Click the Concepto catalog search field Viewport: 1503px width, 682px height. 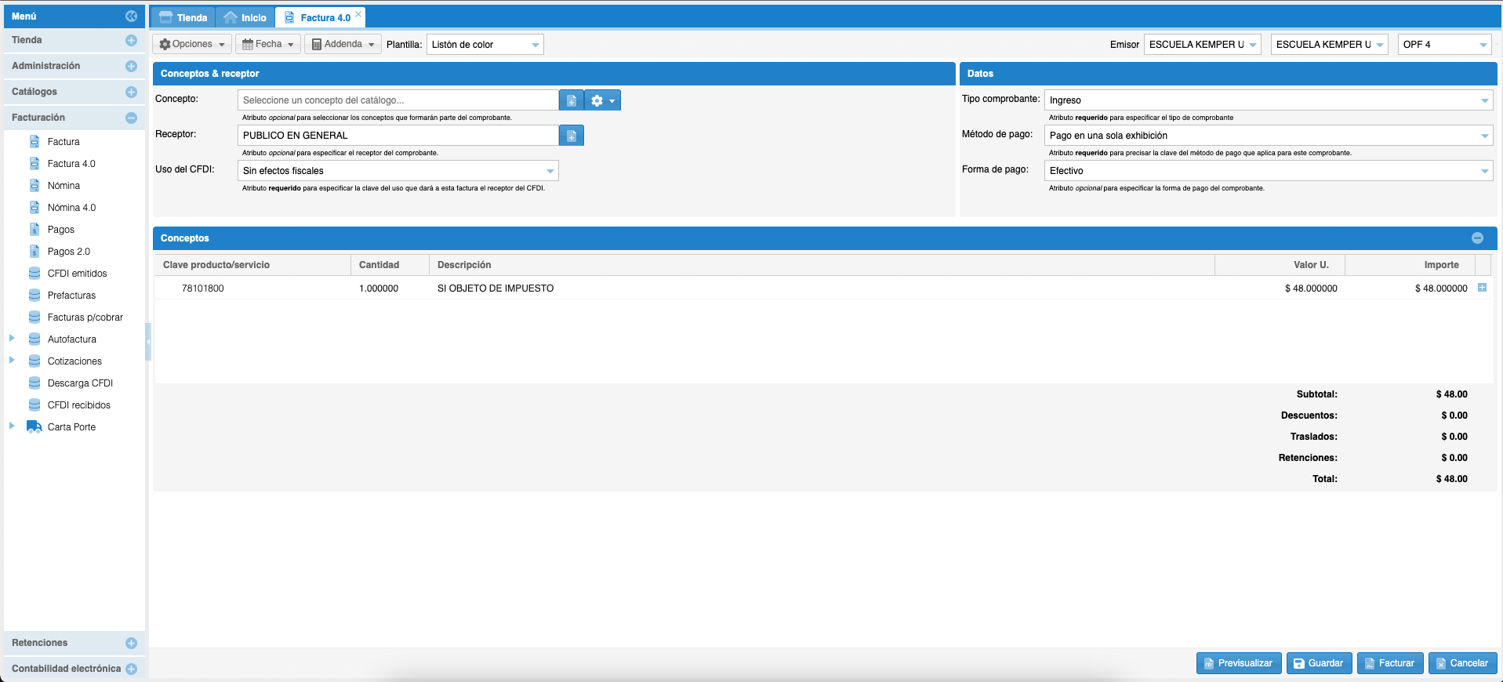[398, 100]
